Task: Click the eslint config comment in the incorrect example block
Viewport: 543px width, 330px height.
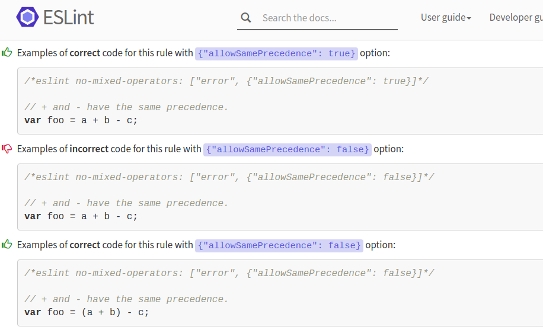Action: (x=229, y=177)
